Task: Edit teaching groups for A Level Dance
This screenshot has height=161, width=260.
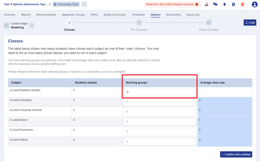Action: pos(160,122)
